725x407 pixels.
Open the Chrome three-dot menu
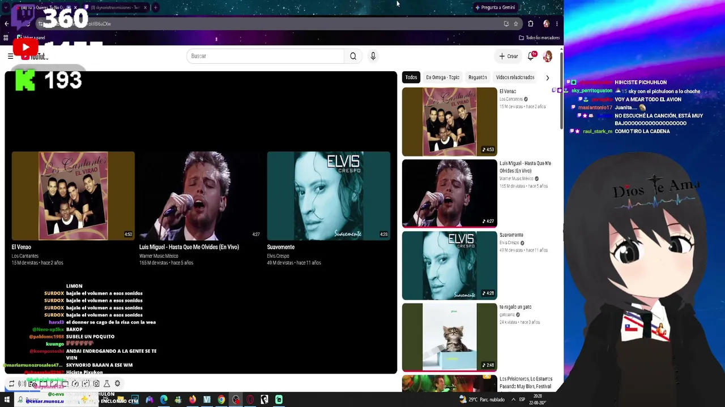(x=557, y=24)
